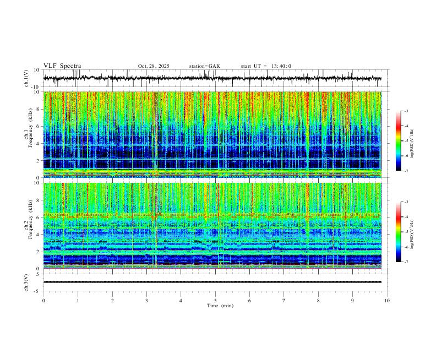Click the ch.3(V) flat signal trace
The width and height of the screenshot is (436, 337).
point(212,282)
